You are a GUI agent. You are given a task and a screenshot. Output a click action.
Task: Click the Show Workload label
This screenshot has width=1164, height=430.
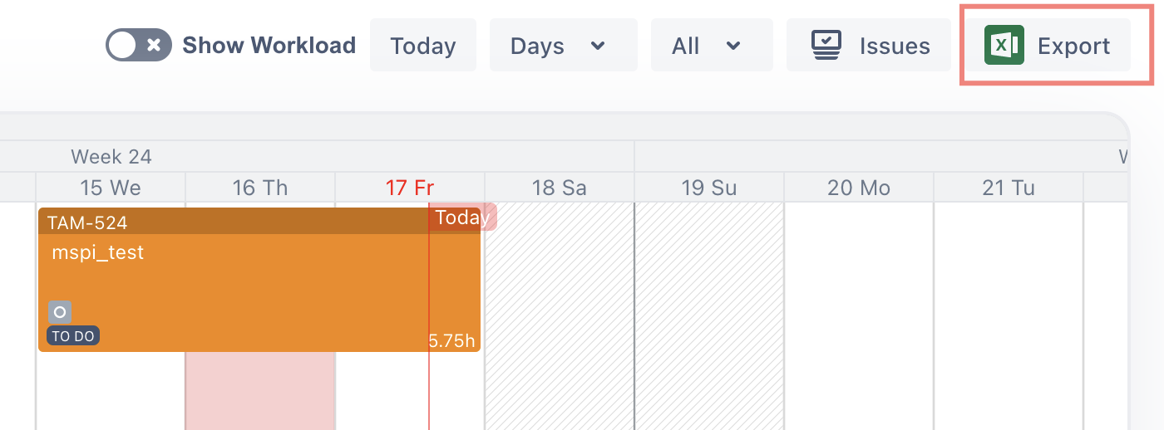click(269, 45)
